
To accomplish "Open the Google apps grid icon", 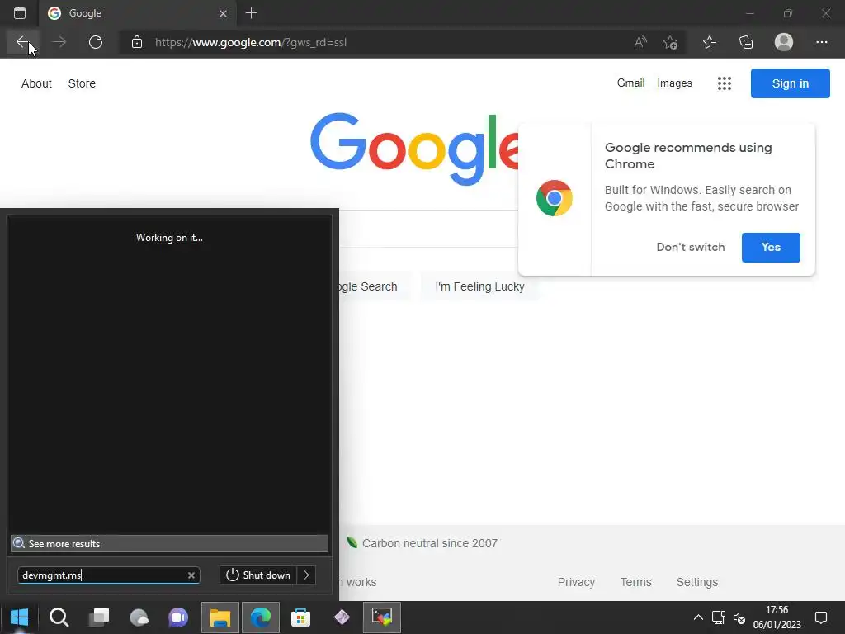I will [x=725, y=83].
